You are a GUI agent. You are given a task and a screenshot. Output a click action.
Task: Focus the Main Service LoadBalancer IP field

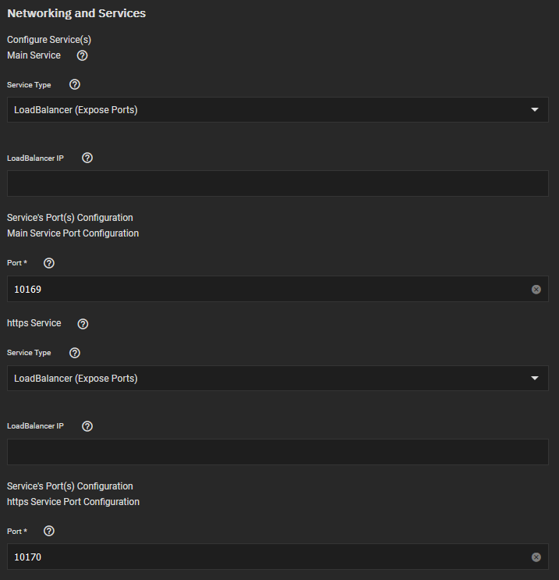point(278,183)
